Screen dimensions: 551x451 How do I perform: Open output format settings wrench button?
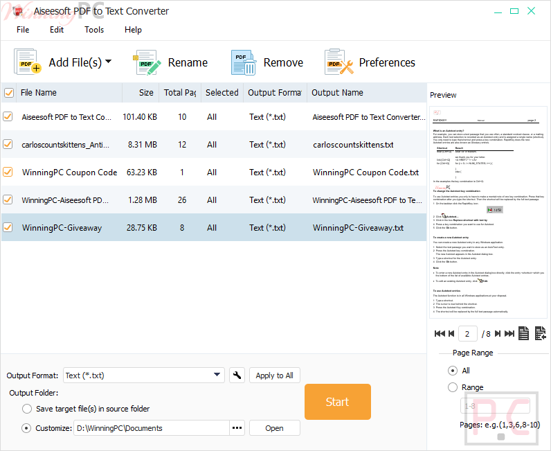(237, 375)
